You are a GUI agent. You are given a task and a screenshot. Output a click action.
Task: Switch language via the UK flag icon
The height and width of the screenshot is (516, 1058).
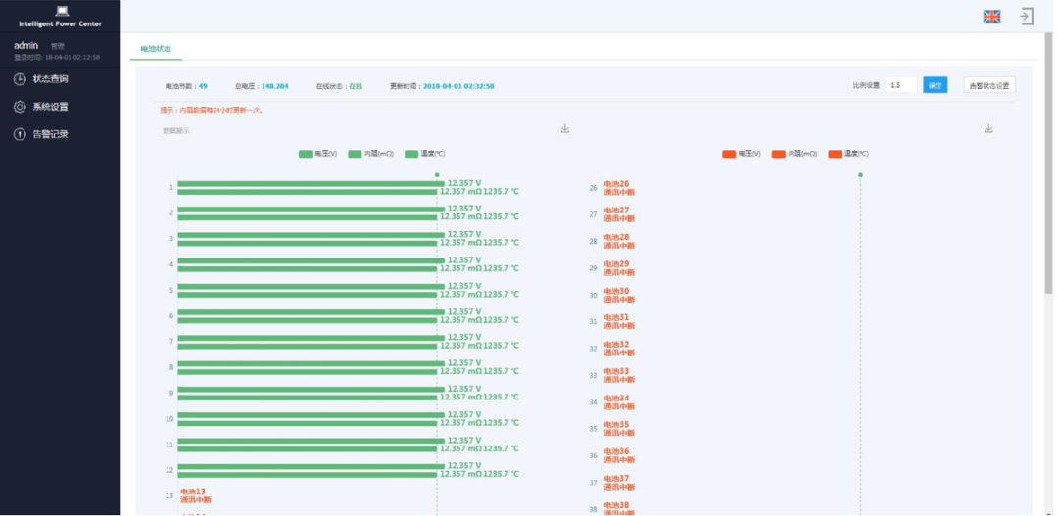point(991,17)
